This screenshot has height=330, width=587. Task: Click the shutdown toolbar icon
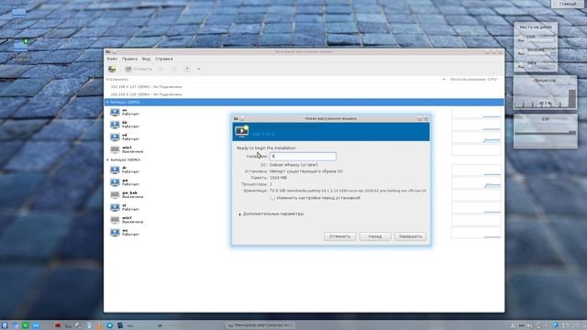tap(187, 70)
